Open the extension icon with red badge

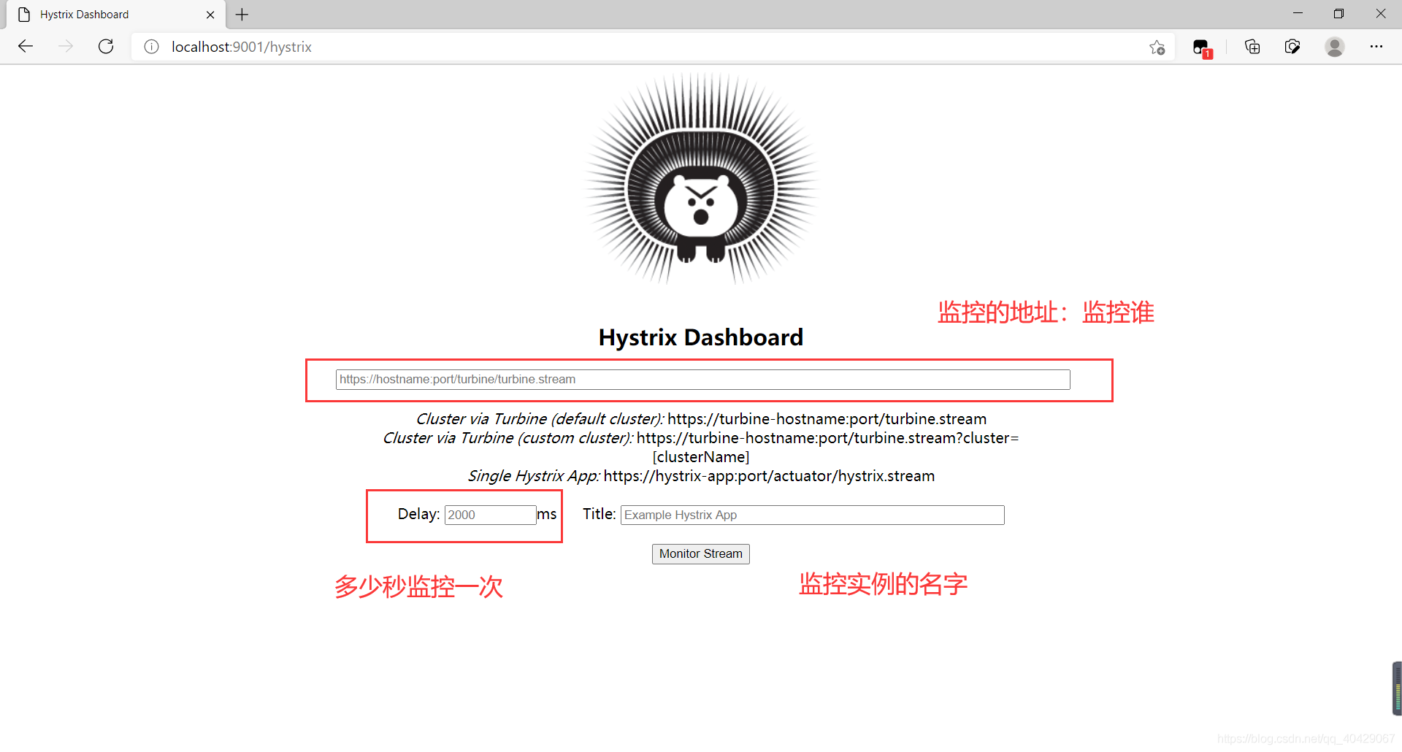click(1202, 48)
